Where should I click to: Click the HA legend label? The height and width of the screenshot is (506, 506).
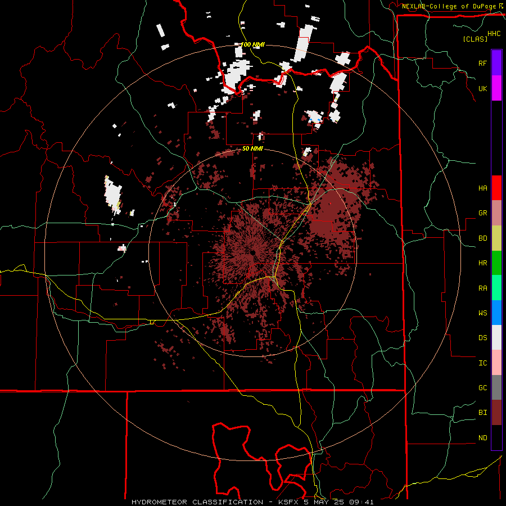482,188
